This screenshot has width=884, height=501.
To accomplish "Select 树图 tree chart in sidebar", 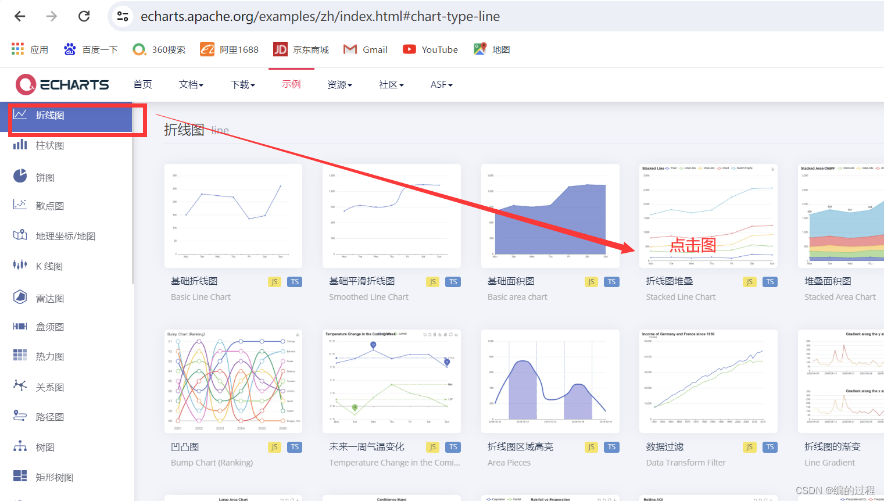I will pos(66,447).
